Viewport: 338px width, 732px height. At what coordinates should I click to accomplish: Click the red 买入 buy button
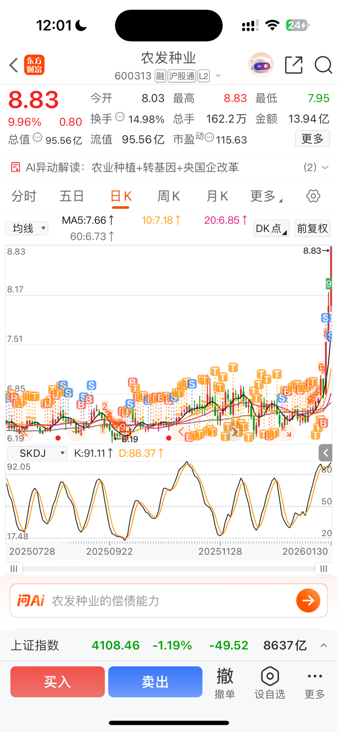coord(58,682)
